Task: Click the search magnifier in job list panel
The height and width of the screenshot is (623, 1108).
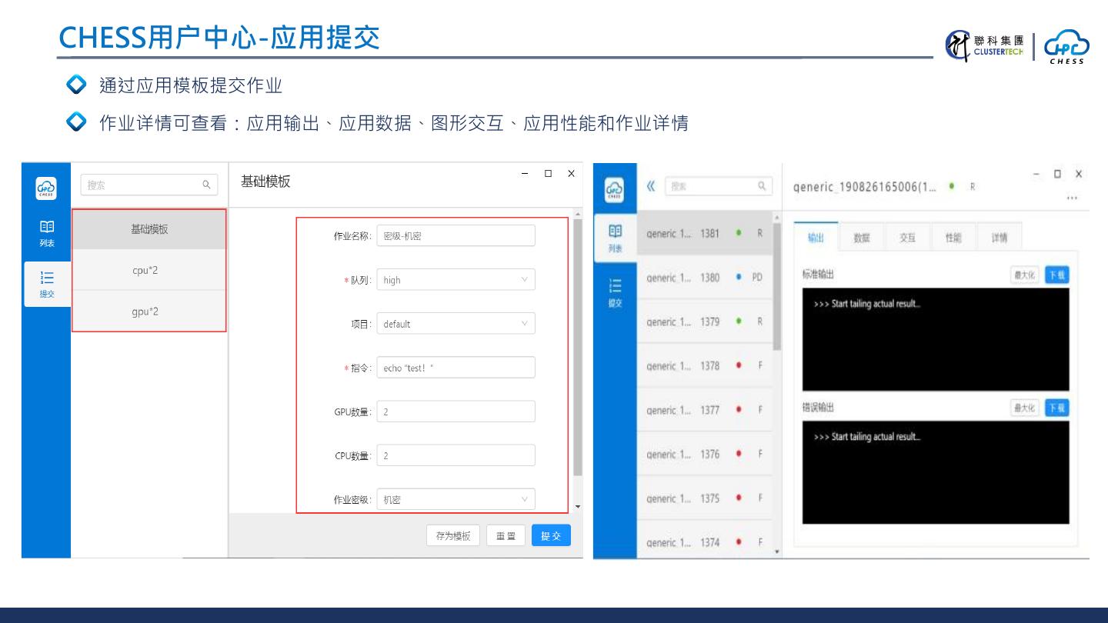Action: click(762, 186)
